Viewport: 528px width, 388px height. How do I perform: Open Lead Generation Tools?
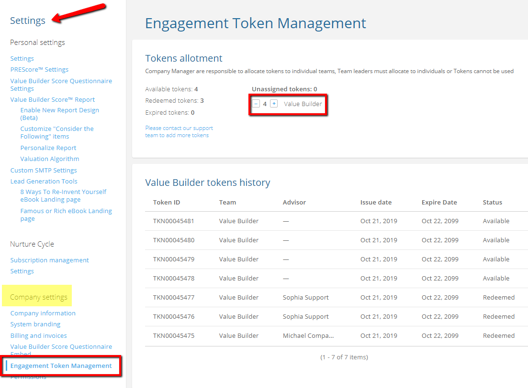(x=44, y=181)
